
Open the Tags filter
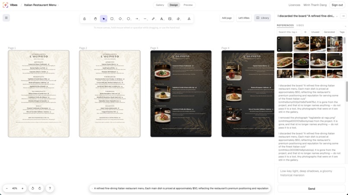point(342,32)
